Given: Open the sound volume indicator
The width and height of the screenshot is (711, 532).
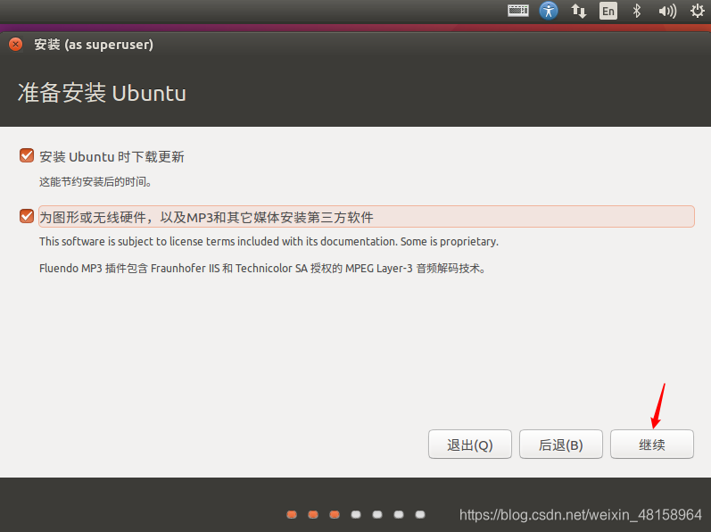Looking at the screenshot, I should (667, 11).
